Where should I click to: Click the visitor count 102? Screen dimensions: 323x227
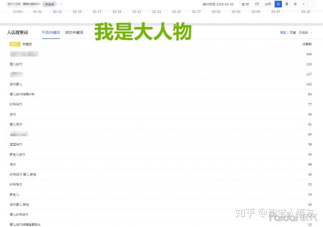click(309, 84)
